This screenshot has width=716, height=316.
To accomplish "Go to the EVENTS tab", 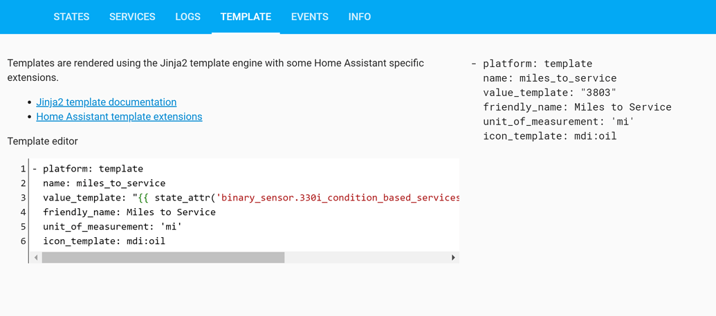I will (x=310, y=17).
